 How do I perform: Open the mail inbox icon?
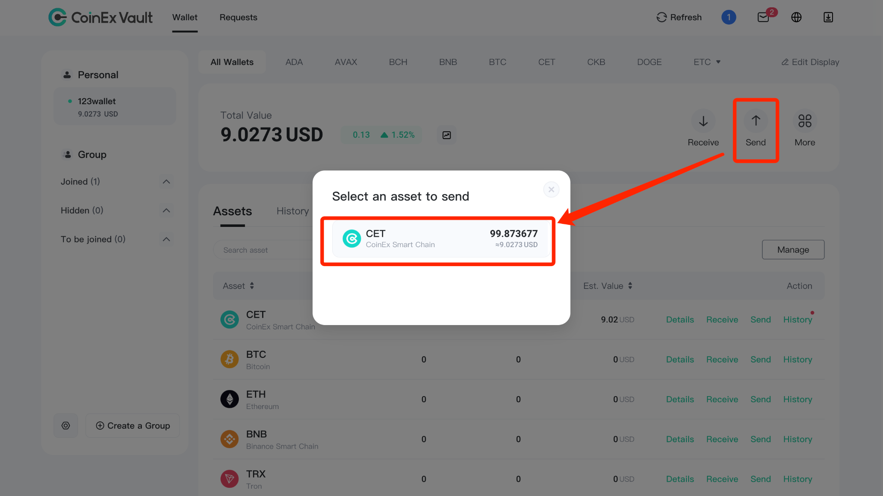[x=763, y=17]
